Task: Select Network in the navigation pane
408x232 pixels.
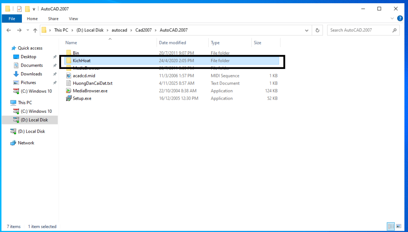Action: pyautogui.click(x=26, y=143)
